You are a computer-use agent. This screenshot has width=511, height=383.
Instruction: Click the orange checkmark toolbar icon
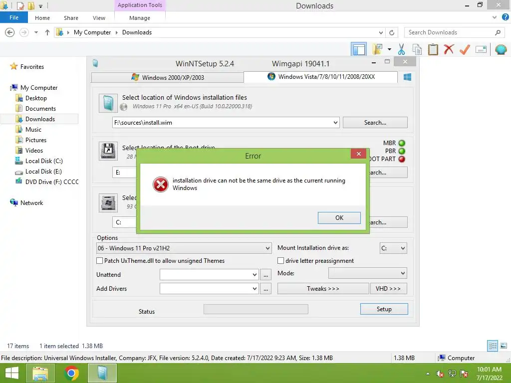465,49
